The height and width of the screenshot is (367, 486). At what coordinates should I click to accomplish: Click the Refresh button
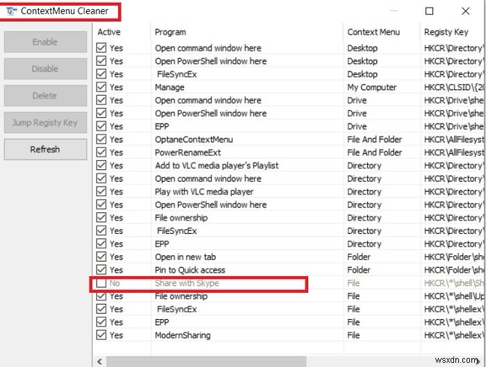pyautogui.click(x=45, y=149)
